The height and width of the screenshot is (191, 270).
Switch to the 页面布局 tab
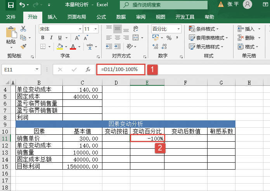pos(77,17)
